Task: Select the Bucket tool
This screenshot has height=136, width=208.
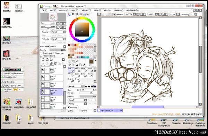Action: [71, 80]
